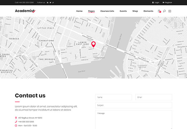Click the phone icon in contact details
Image resolution: width=187 pixels, height=129 pixels.
click(x=16, y=122)
